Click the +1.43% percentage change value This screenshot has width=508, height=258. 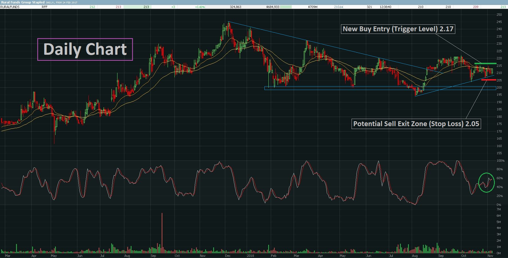200,7
